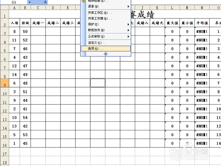Select column K header
This screenshot has width=221, height=166.
coord(157,8)
